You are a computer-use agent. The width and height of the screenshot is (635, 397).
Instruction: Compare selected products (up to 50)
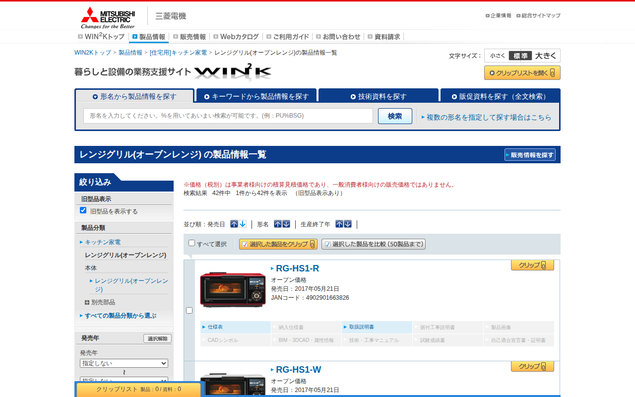[x=374, y=244]
